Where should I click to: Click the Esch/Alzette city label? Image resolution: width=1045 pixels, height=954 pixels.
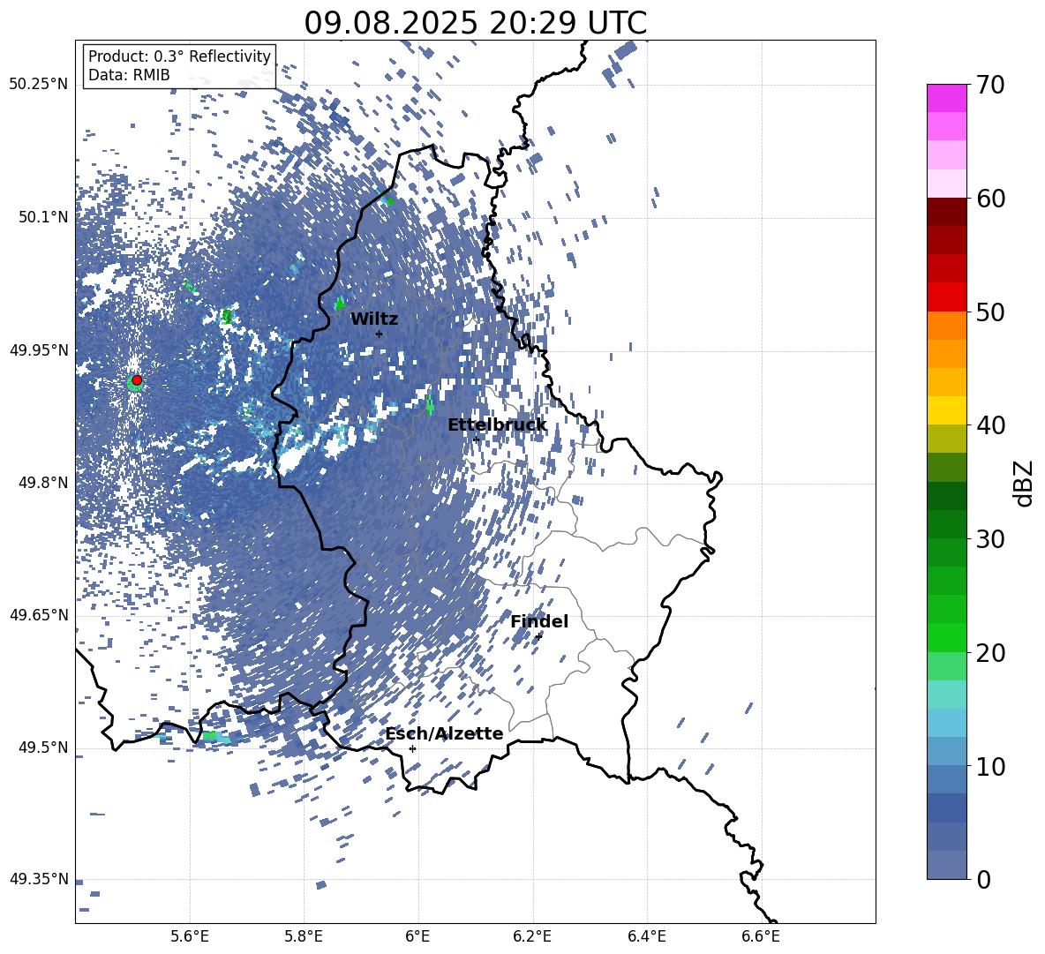[444, 733]
